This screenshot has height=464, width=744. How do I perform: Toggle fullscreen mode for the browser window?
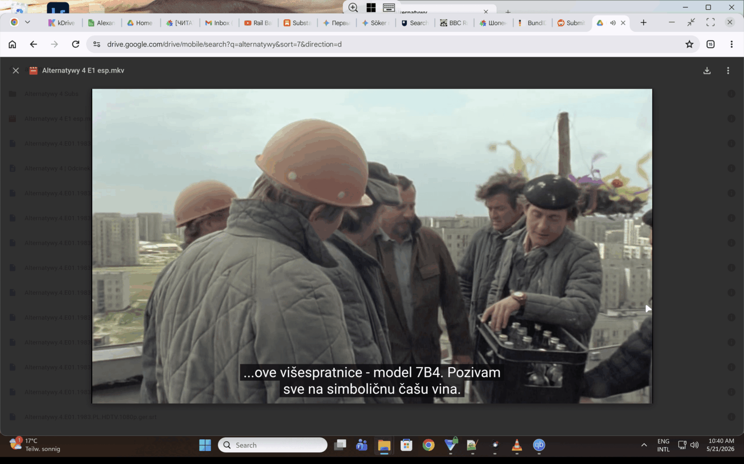(711, 22)
